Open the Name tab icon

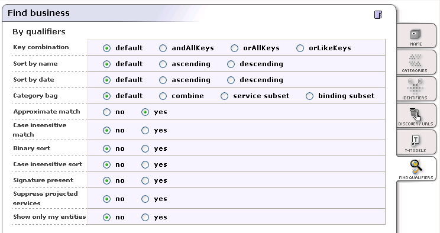click(416, 34)
